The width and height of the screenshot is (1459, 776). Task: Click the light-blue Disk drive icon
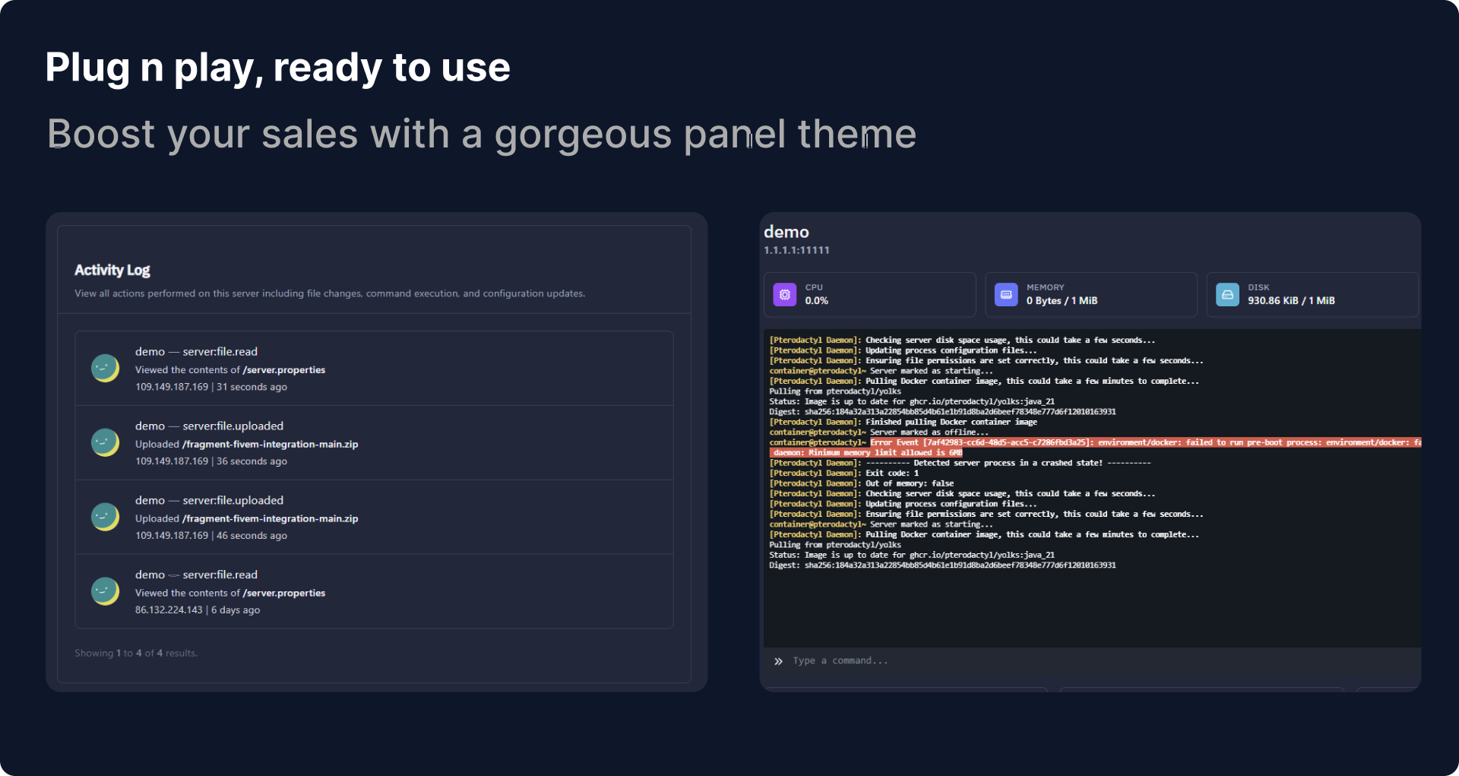pyautogui.click(x=1226, y=294)
